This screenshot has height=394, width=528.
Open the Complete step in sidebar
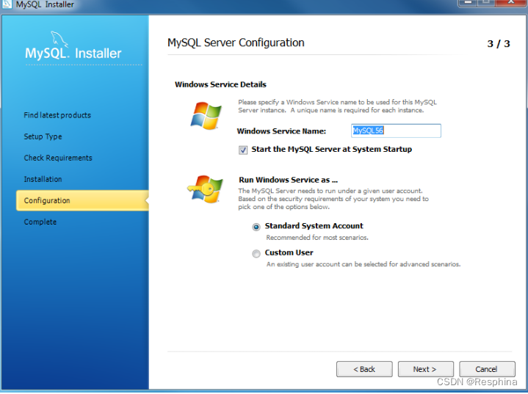(40, 222)
